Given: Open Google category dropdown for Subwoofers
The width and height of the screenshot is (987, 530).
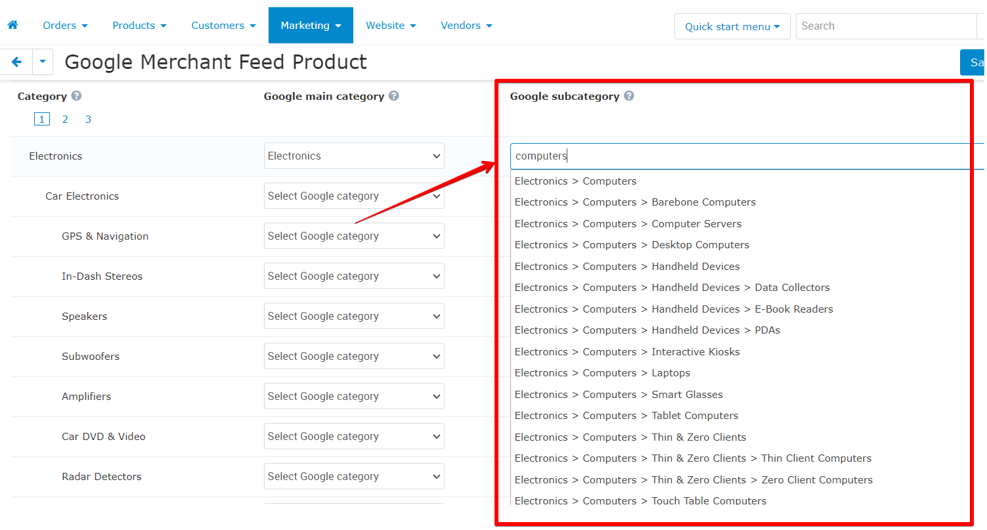Looking at the screenshot, I should [x=354, y=356].
